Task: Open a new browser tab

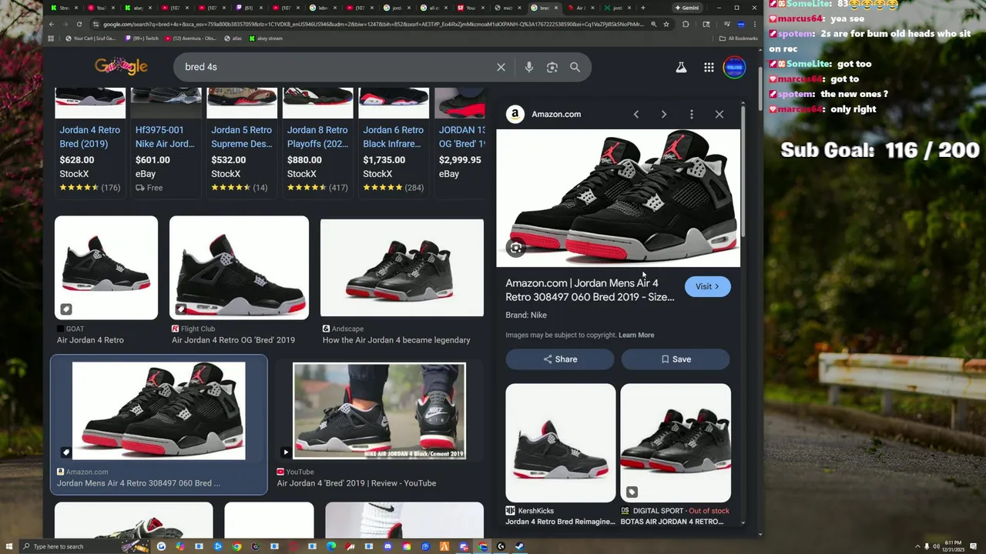Action: (x=642, y=8)
